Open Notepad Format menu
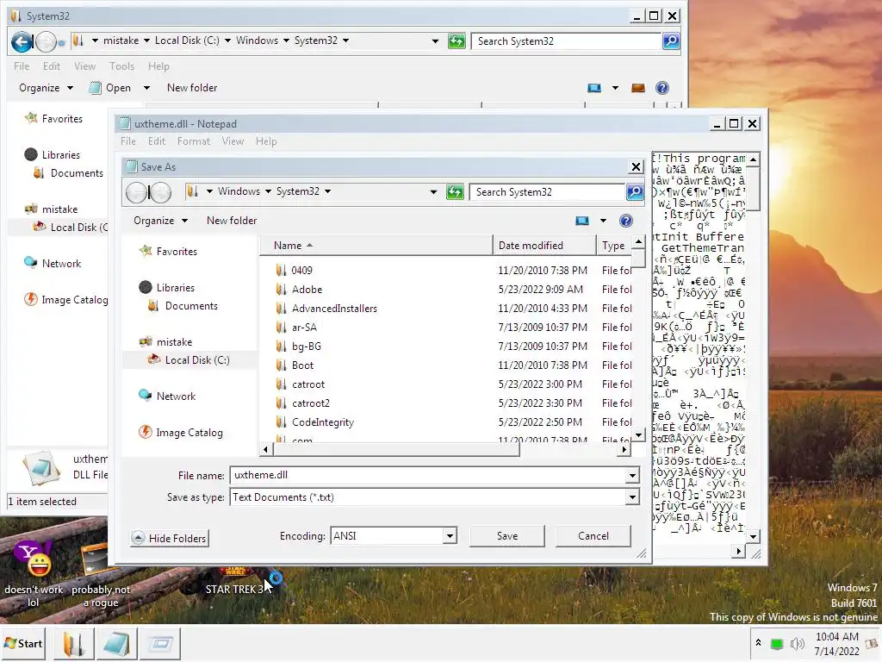 click(x=194, y=141)
